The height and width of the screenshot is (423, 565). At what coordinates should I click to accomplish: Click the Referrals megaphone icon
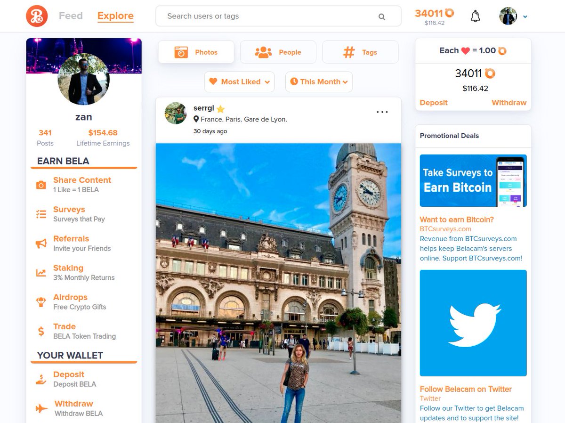point(40,243)
